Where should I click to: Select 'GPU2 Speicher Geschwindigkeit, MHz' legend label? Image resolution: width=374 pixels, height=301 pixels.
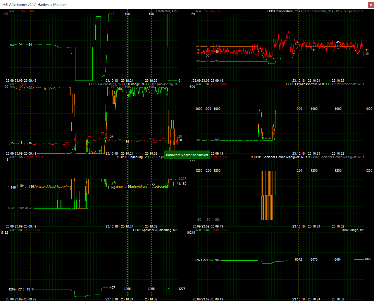tap(337, 157)
